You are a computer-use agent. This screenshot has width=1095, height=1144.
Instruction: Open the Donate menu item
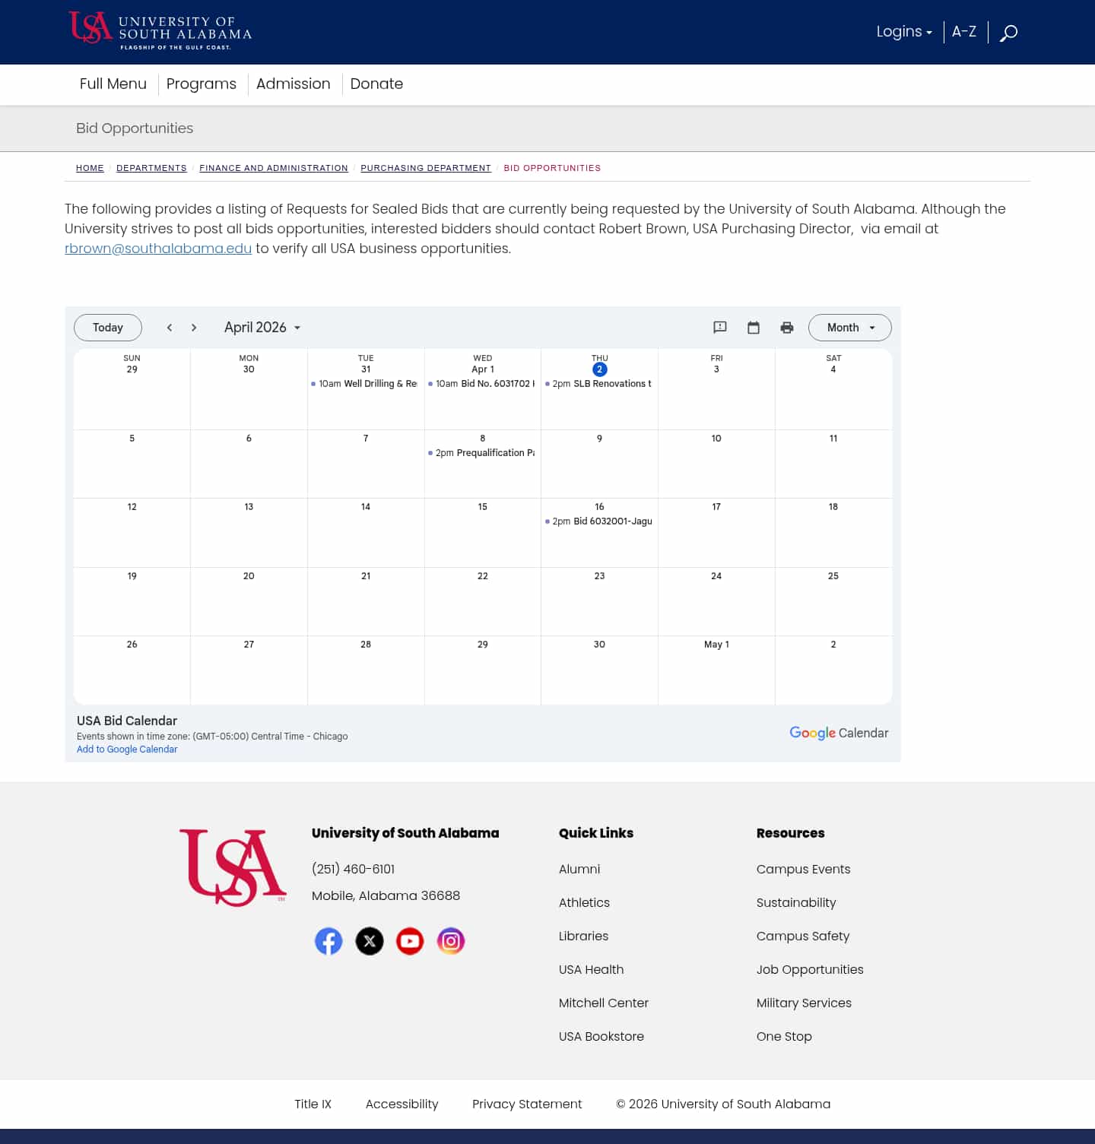[377, 84]
